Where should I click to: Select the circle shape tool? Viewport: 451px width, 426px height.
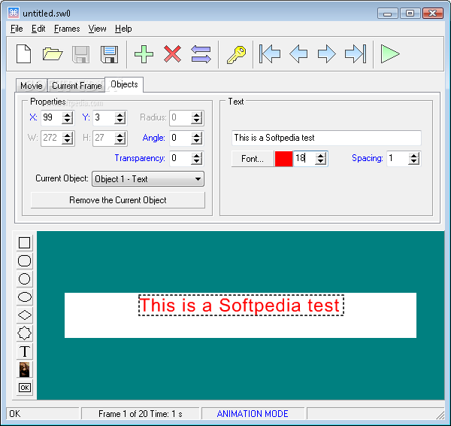click(x=25, y=278)
